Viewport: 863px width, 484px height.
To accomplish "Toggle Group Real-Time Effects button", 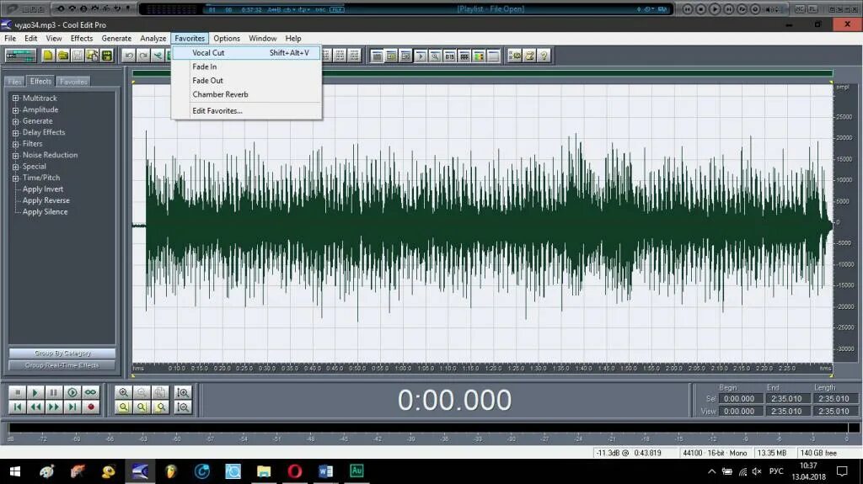I will (x=62, y=365).
